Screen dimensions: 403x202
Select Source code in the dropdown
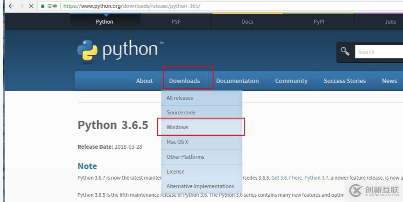(x=202, y=112)
